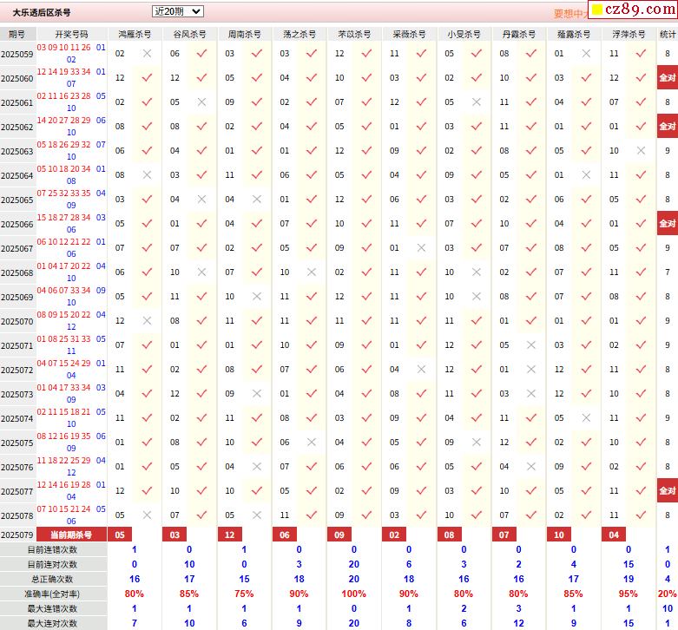
Task: Click the gray X in 周南 column, row 2025065
Action: (257, 200)
